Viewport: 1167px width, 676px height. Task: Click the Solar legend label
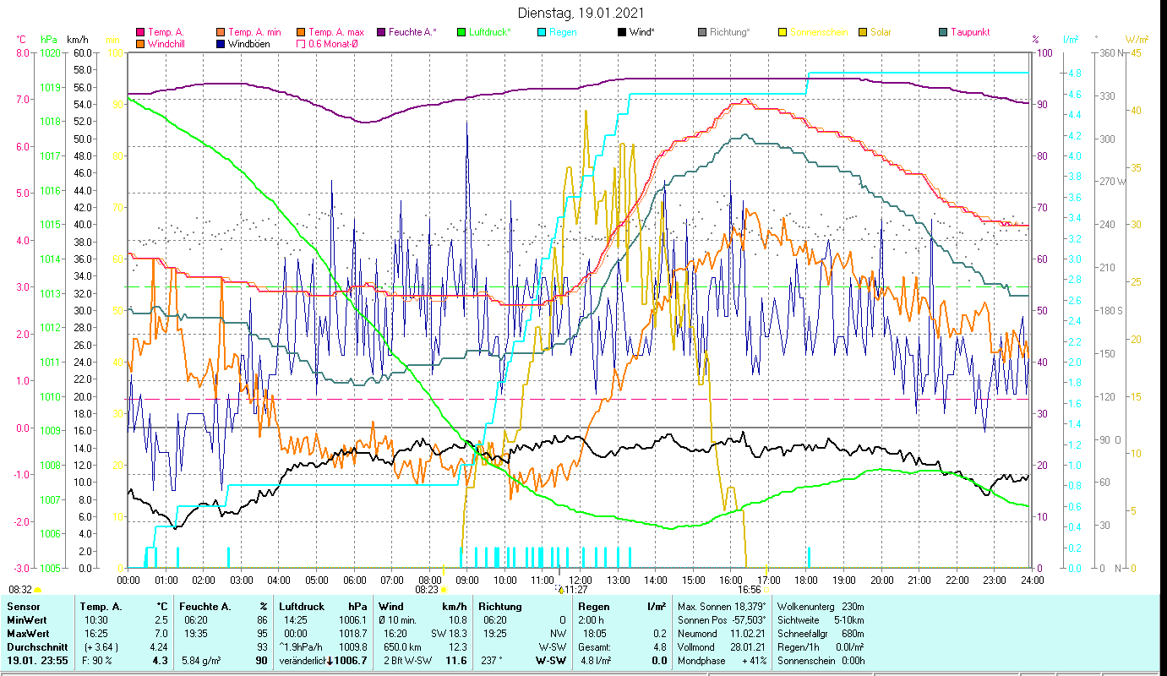click(x=881, y=33)
